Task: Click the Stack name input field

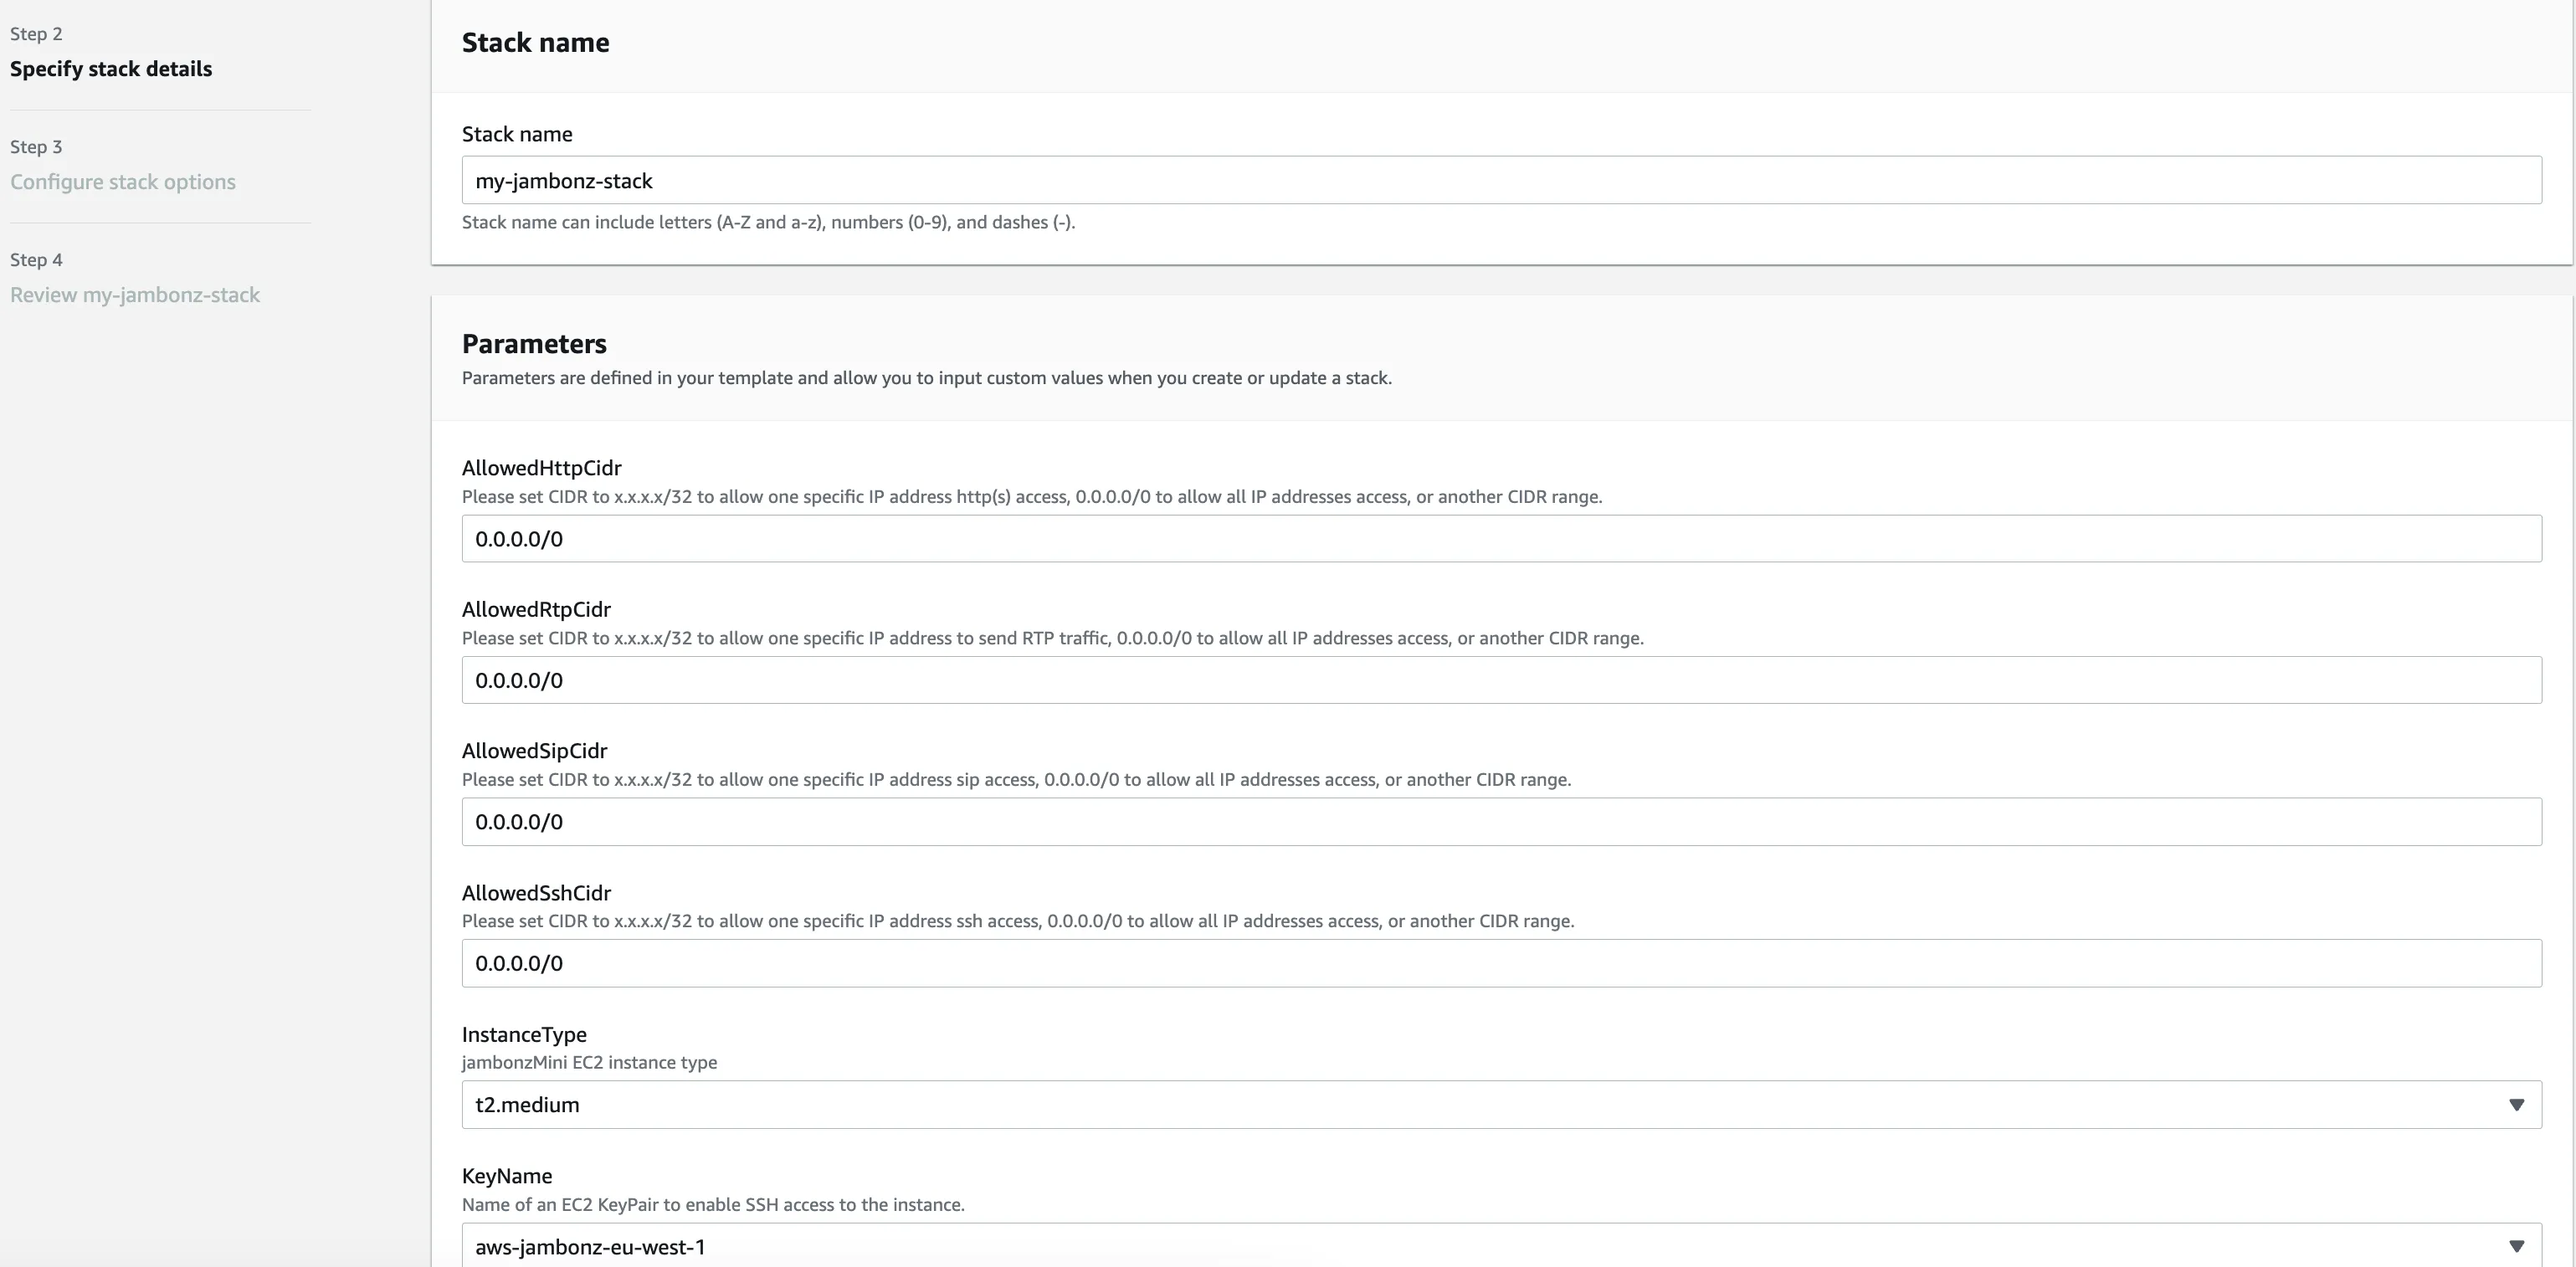Action: [1501, 180]
